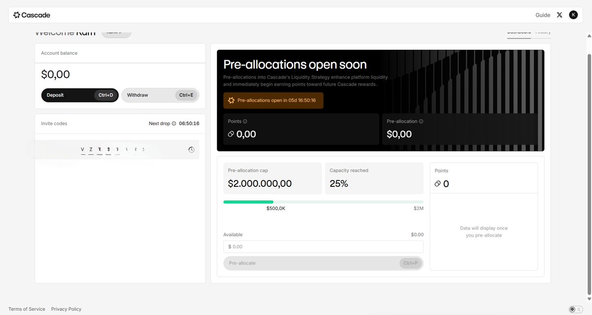This screenshot has width=592, height=315.
Task: Click the $2.000.000,00 pre-allocation cap value
Action: pos(260,183)
